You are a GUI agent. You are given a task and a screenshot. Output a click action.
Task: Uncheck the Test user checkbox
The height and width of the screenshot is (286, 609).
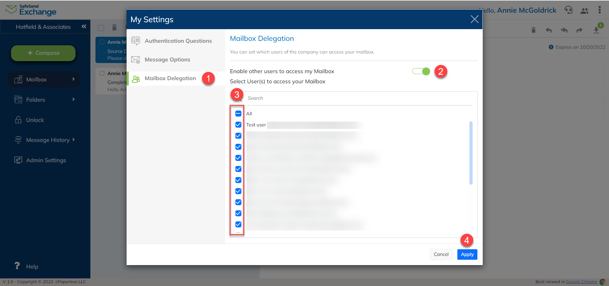238,124
